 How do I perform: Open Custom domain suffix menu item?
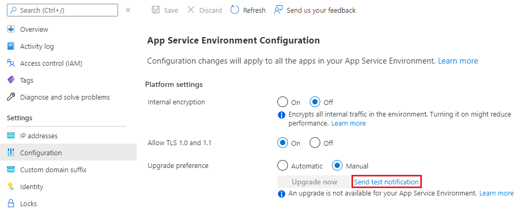tap(53, 170)
